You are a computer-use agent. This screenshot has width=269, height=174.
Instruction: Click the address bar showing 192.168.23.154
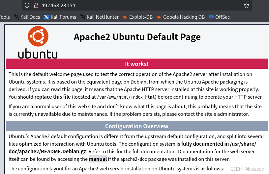(137, 5)
